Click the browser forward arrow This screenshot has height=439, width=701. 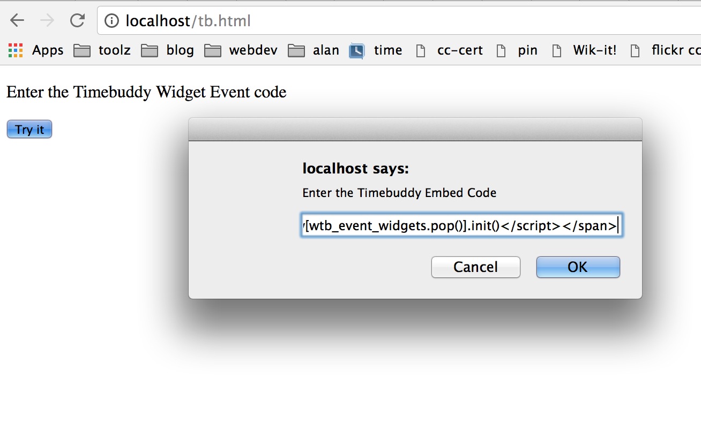[47, 21]
